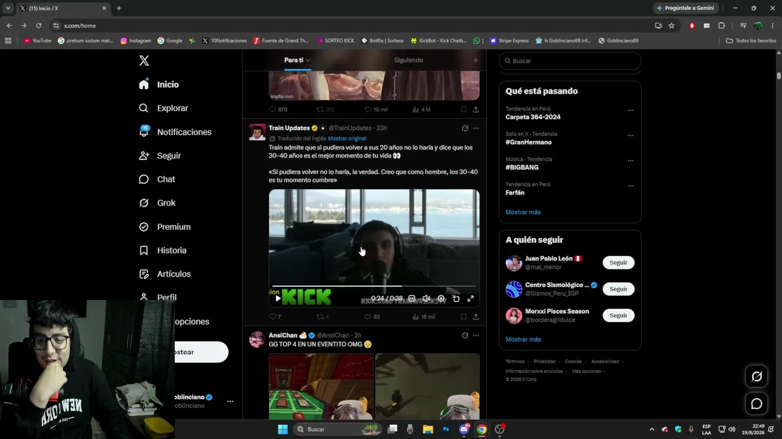The height and width of the screenshot is (439, 782).
Task: Click the X search Buscar field
Action: click(x=570, y=61)
